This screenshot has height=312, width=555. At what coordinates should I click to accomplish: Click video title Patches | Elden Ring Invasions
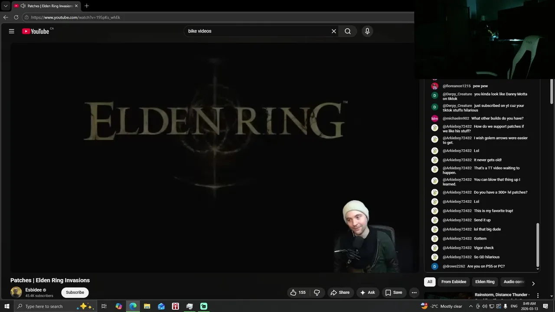coord(50,280)
